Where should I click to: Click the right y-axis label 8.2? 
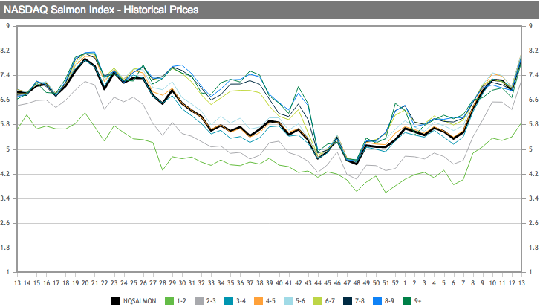coord(533,51)
